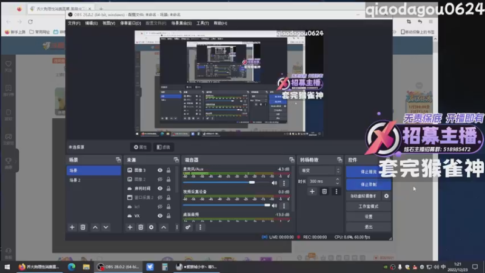Image resolution: width=485 pixels, height=273 pixels.
Task: Click 停止录制 stop recording button
Action: [369, 184]
